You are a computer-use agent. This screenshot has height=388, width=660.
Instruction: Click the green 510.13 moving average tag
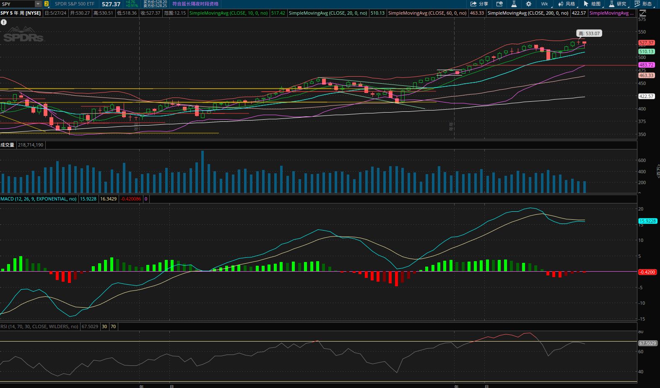646,51
